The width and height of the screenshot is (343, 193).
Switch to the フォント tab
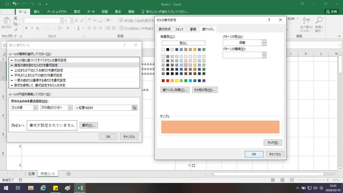(x=180, y=29)
